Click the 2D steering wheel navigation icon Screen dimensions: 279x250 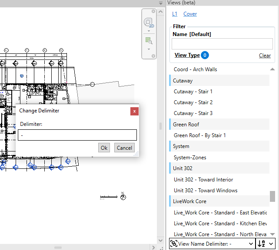pos(149,23)
